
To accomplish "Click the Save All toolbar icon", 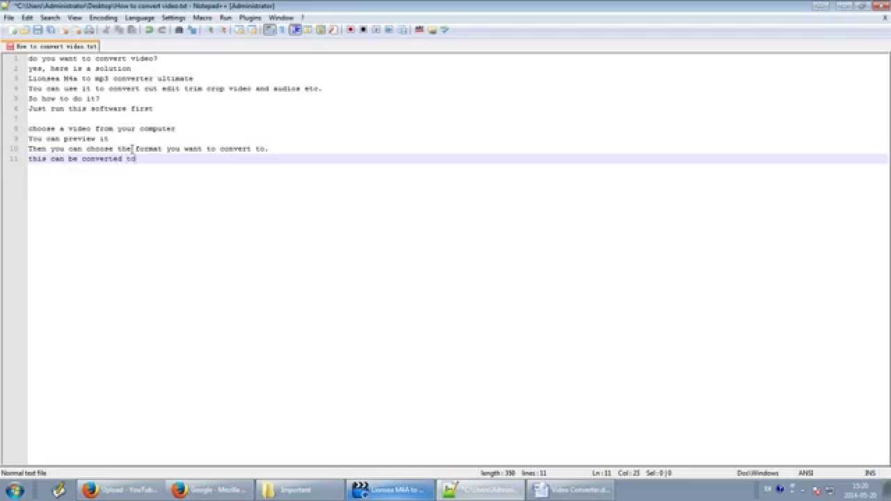I will 50,30.
